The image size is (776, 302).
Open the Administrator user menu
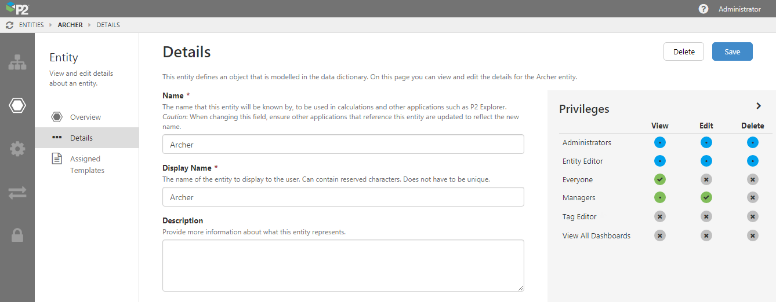tap(739, 9)
